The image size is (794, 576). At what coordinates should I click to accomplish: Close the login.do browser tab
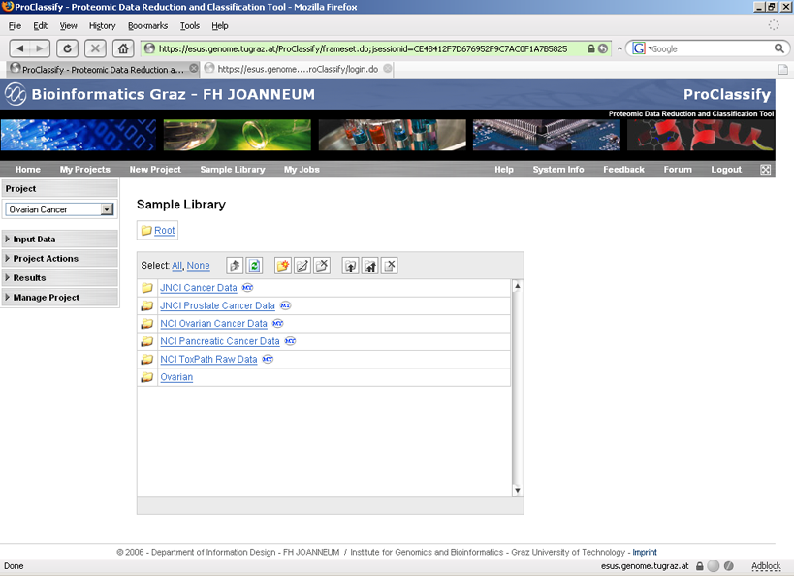pyautogui.click(x=388, y=69)
